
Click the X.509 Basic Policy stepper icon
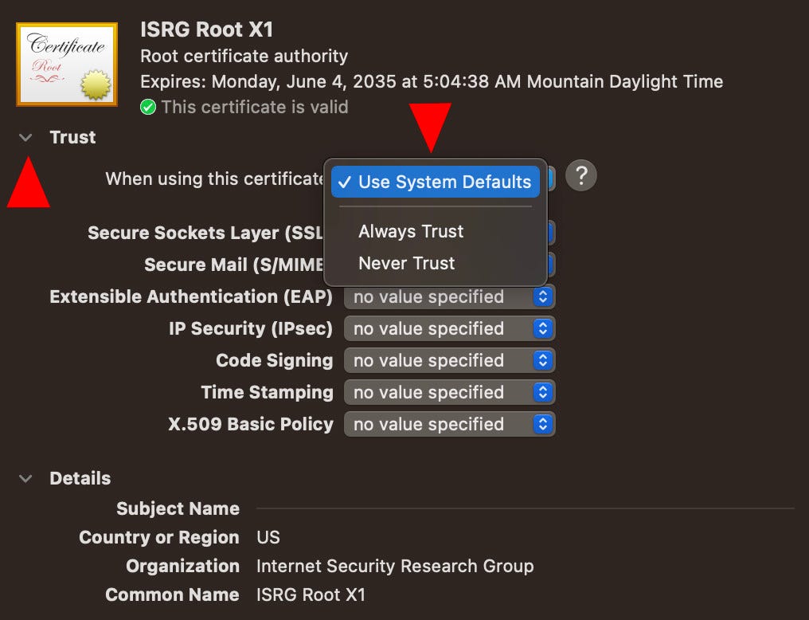(x=541, y=424)
